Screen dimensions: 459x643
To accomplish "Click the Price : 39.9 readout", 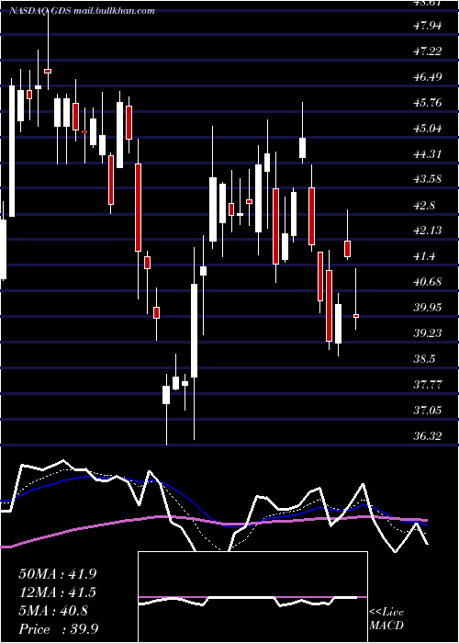I will point(58,629).
